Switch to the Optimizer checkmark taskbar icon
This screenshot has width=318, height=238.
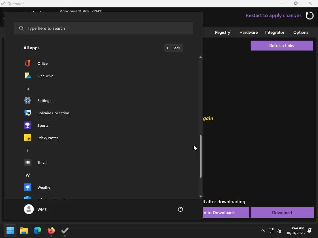point(65,231)
